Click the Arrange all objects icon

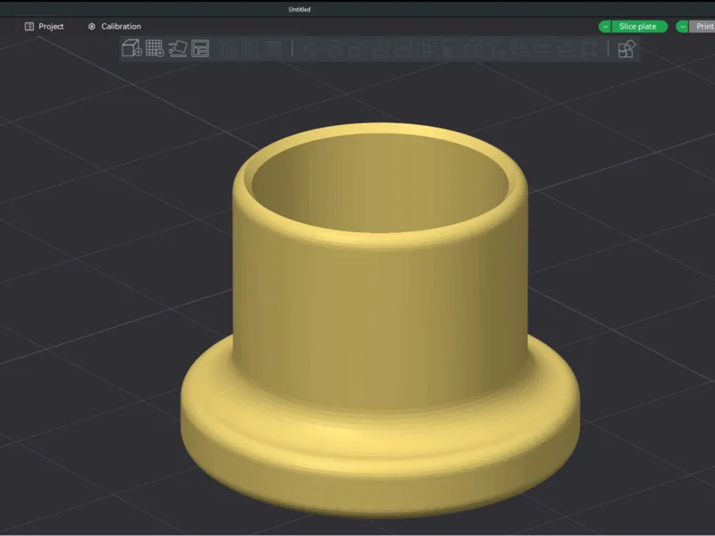coord(200,48)
